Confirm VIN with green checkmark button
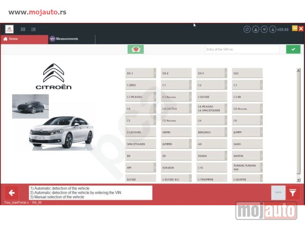The image size is (305, 228). pos(293,49)
